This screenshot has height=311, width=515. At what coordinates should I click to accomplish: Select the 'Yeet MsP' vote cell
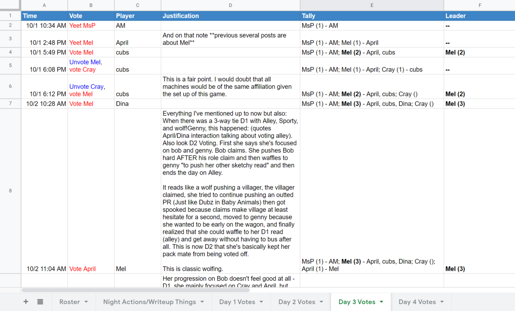(91, 26)
